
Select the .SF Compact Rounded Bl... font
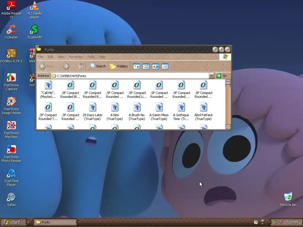coord(70,89)
